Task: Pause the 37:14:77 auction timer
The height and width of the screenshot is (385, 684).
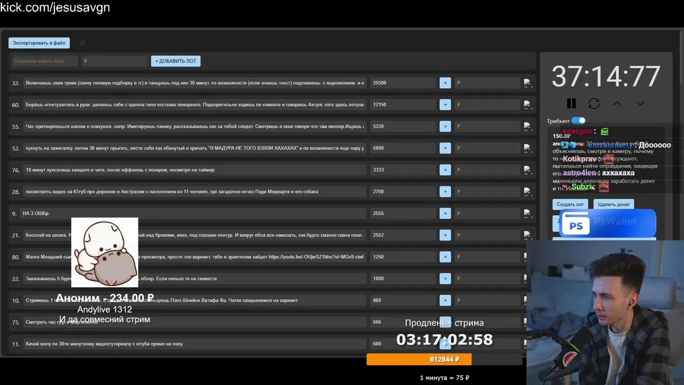Action: [571, 103]
